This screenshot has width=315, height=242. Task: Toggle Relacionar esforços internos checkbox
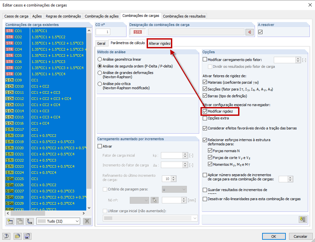coord(205,140)
